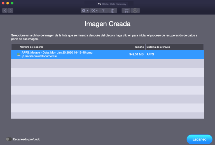The height and width of the screenshot is (145, 215).
Task: Click the user account icon
Action: click(135, 11)
